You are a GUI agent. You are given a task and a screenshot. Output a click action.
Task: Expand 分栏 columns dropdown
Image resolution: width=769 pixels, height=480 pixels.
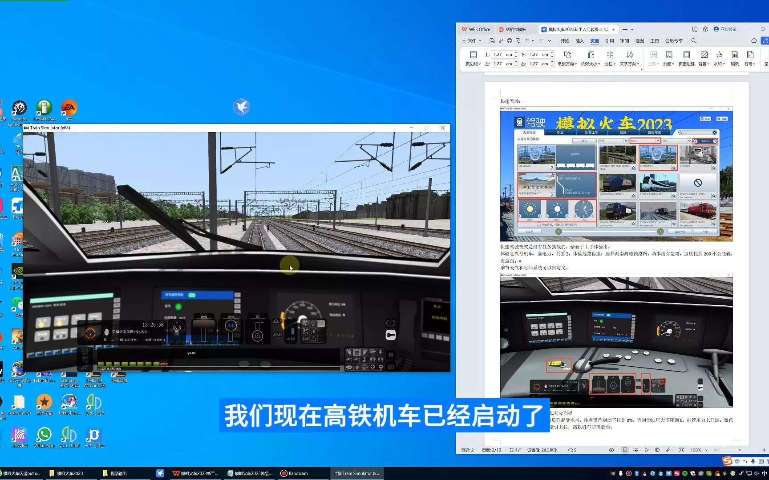point(610,64)
